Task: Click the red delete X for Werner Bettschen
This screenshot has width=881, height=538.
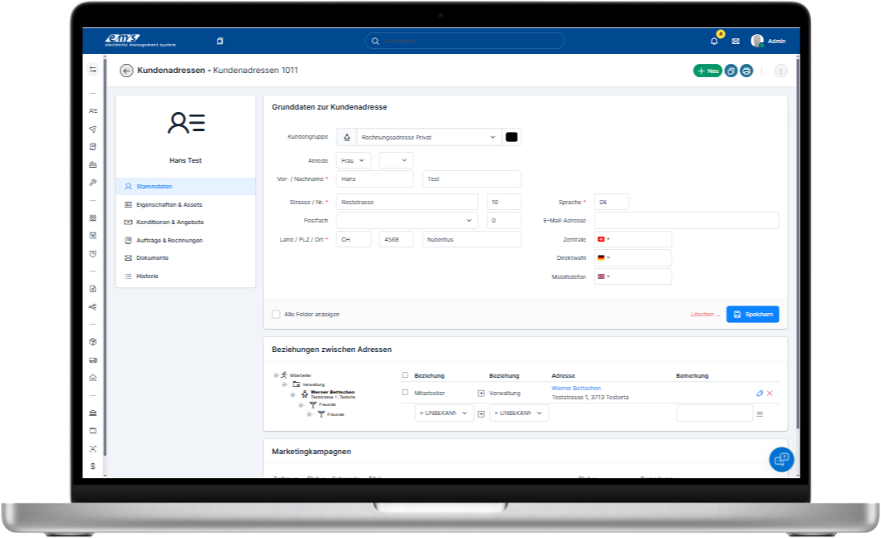Action: coord(770,393)
